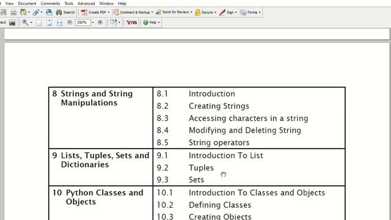The width and height of the screenshot is (391, 220).
Task: Click the Send for Review button
Action: 172,12
